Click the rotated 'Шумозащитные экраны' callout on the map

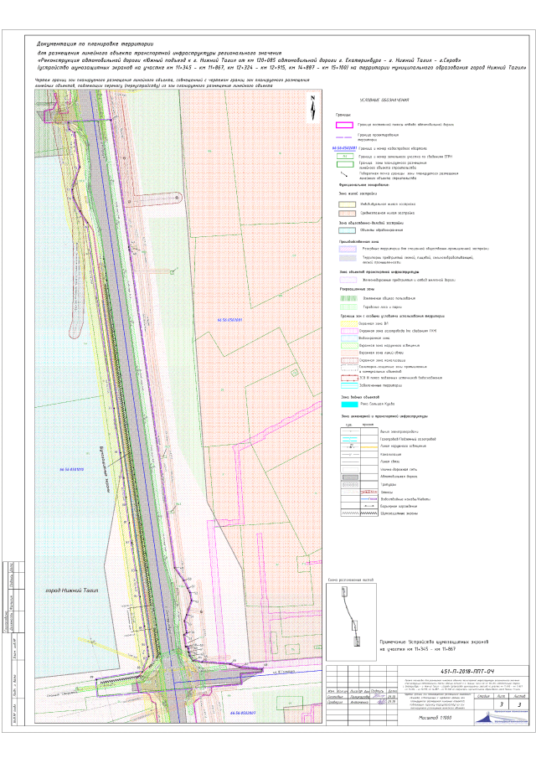103,469
